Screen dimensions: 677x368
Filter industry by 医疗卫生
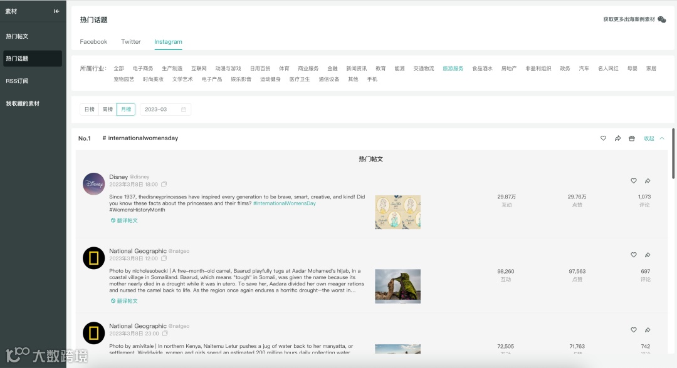pos(300,79)
